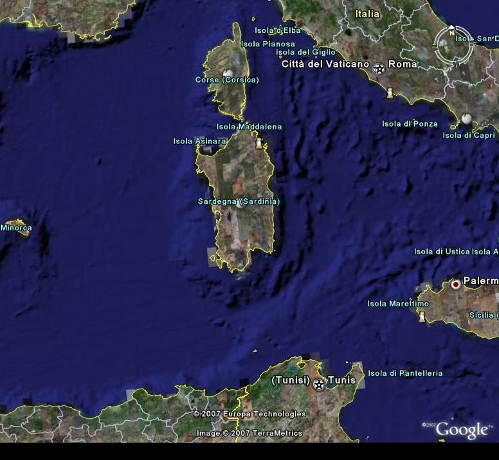499x460 pixels.
Task: Select the Isola d'Elba label
Action: 277,30
